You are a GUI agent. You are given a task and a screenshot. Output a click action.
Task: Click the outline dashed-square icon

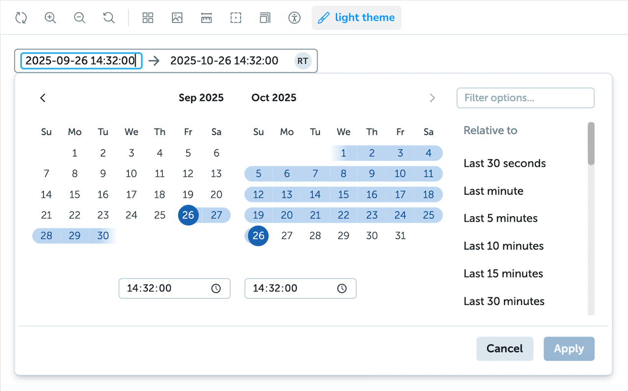(x=236, y=18)
